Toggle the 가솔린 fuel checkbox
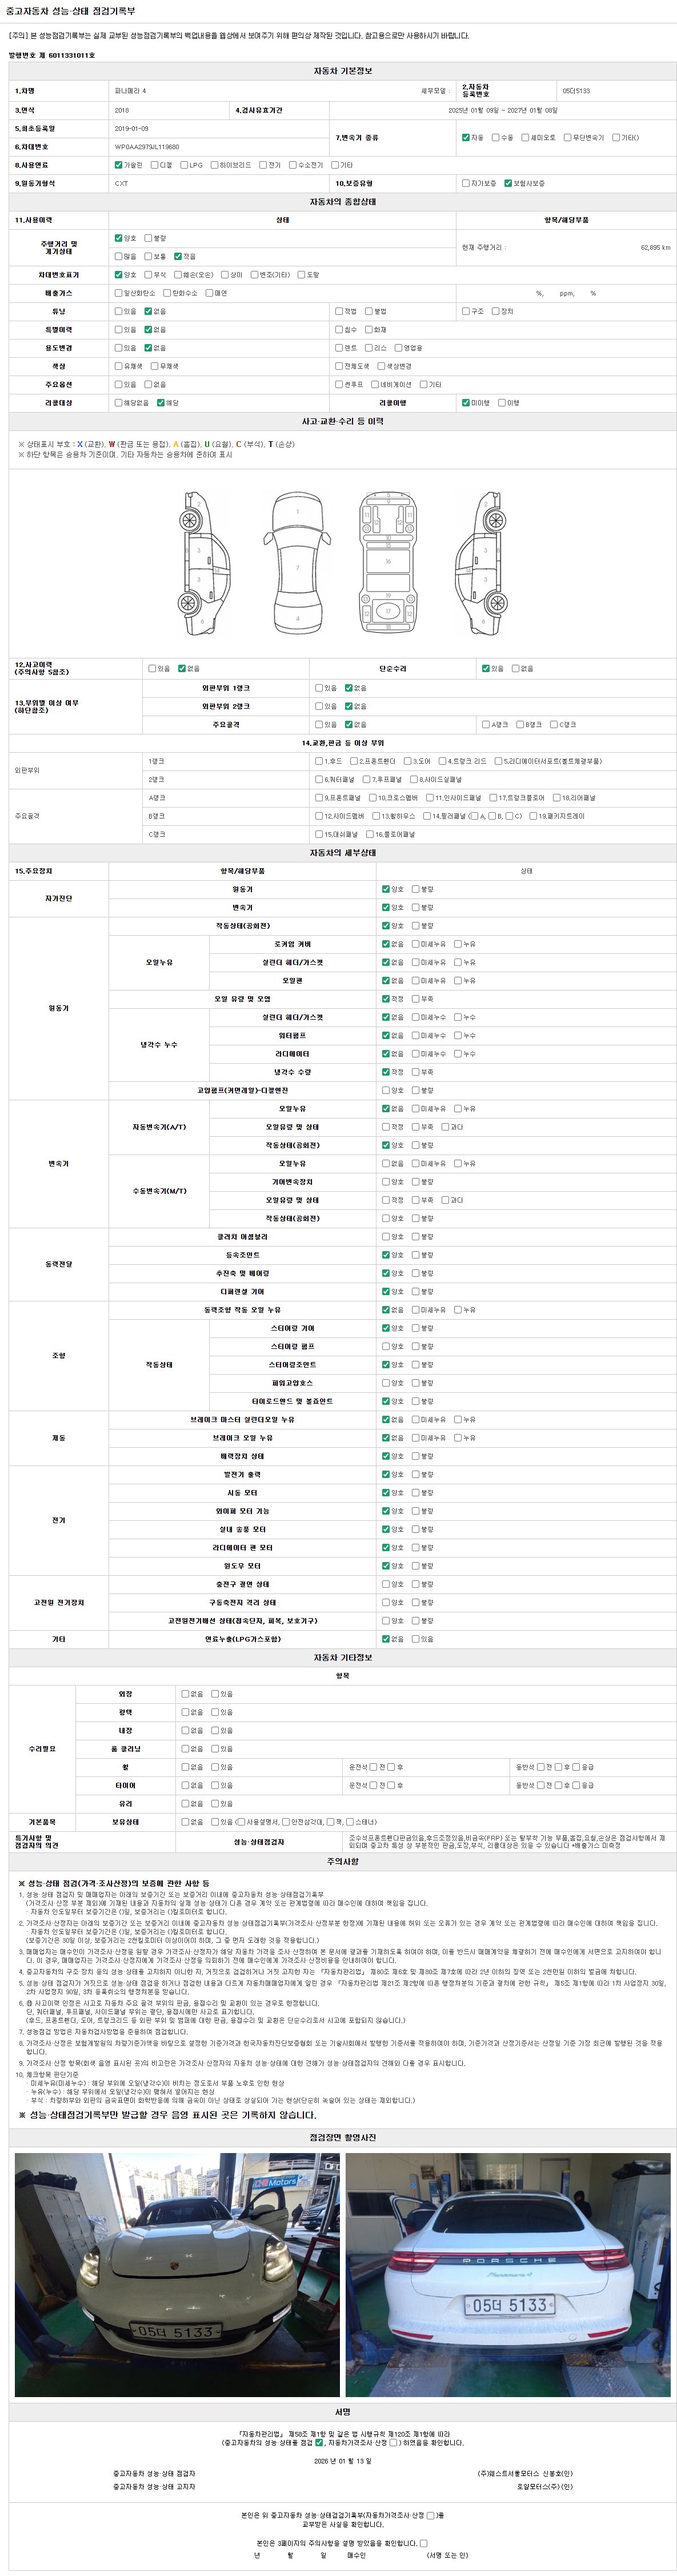This screenshot has height=2576, width=677. pos(119,165)
